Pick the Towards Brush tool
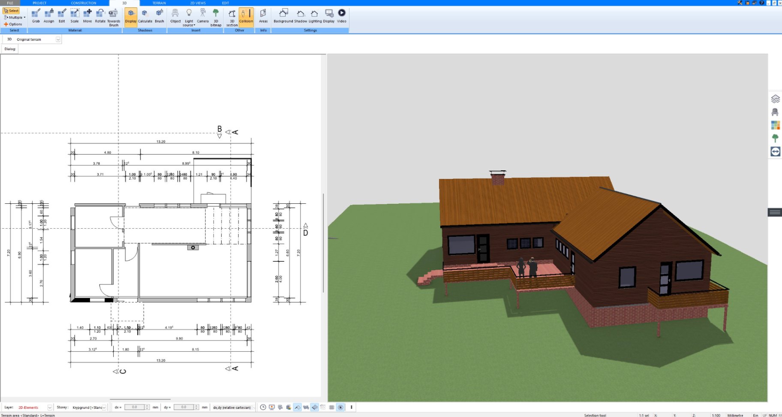The width and height of the screenshot is (782, 417). pos(114,18)
